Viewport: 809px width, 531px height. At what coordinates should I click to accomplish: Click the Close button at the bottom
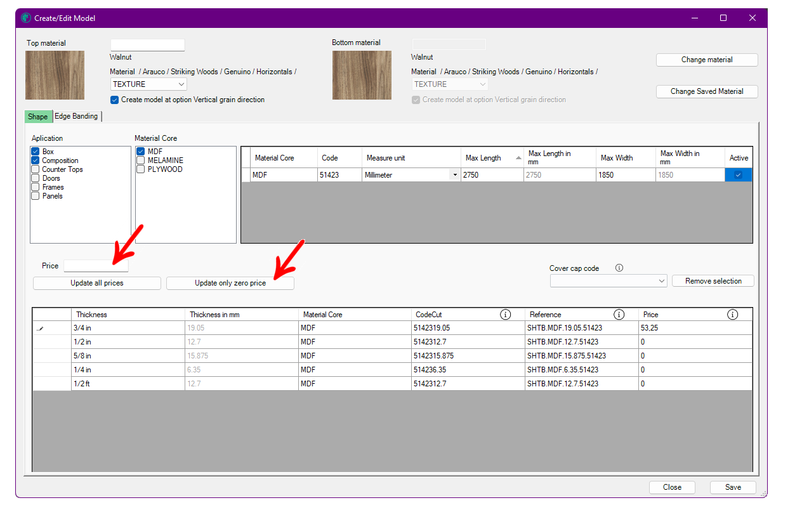(x=672, y=487)
